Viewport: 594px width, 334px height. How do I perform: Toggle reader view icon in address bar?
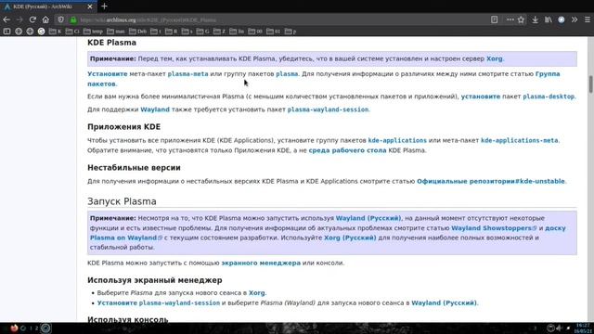point(494,19)
